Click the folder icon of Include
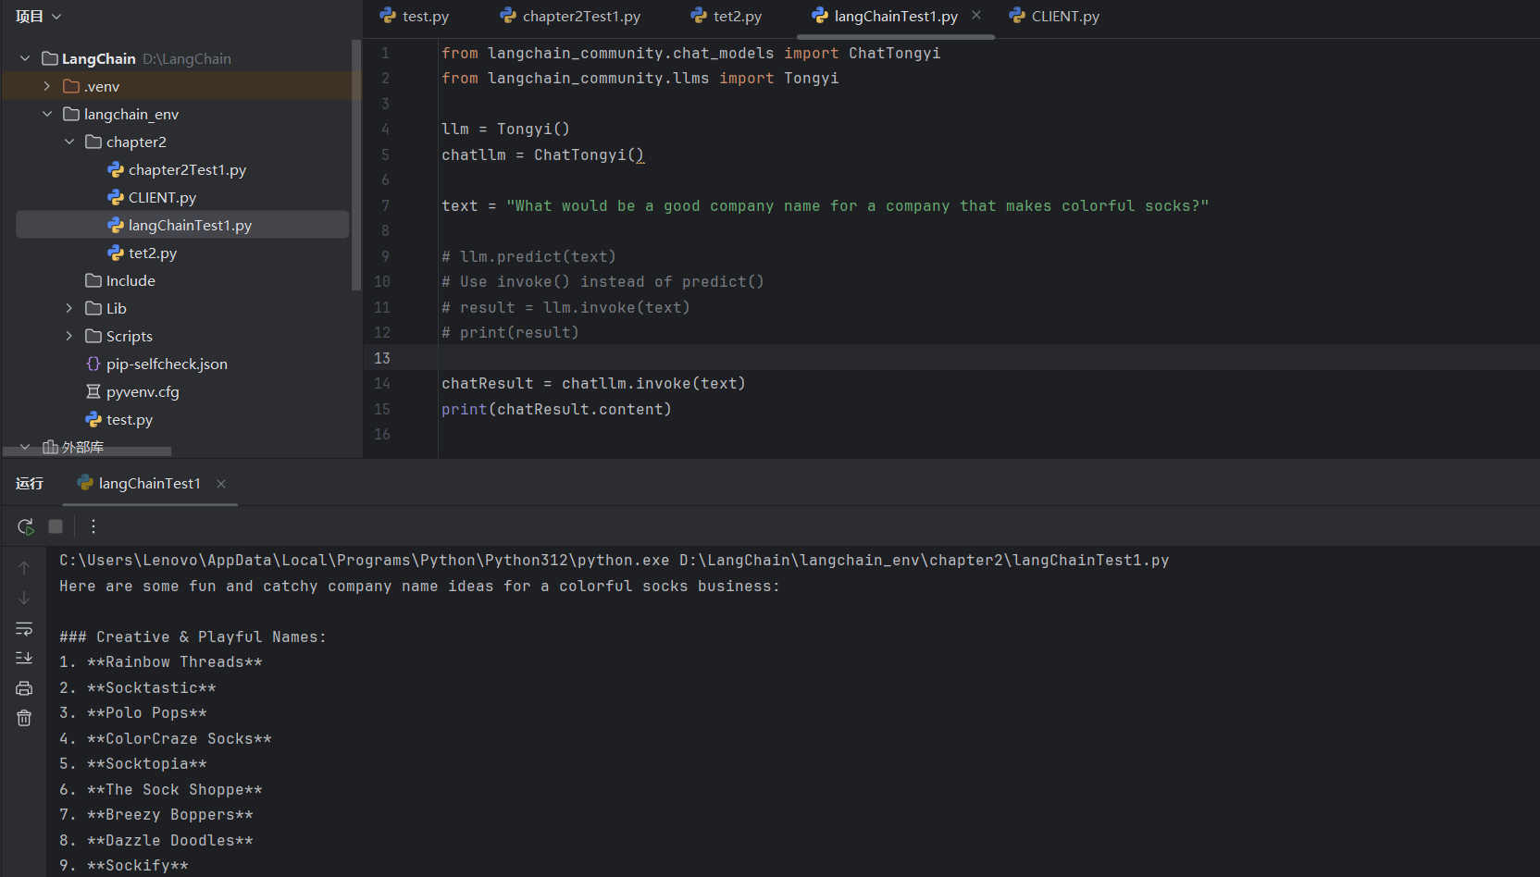 [93, 280]
